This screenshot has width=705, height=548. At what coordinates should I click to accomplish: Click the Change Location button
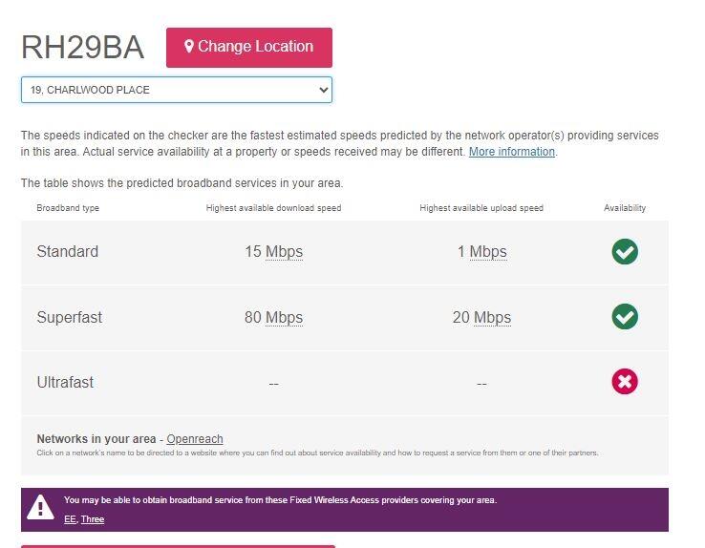point(248,47)
